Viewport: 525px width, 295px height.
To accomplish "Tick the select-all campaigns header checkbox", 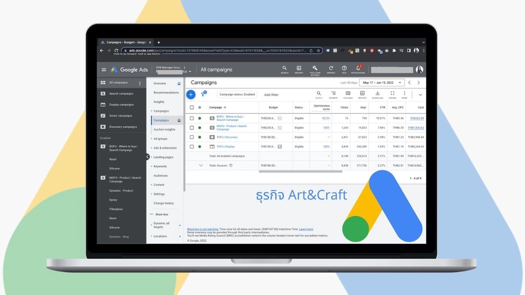I will coord(192,108).
